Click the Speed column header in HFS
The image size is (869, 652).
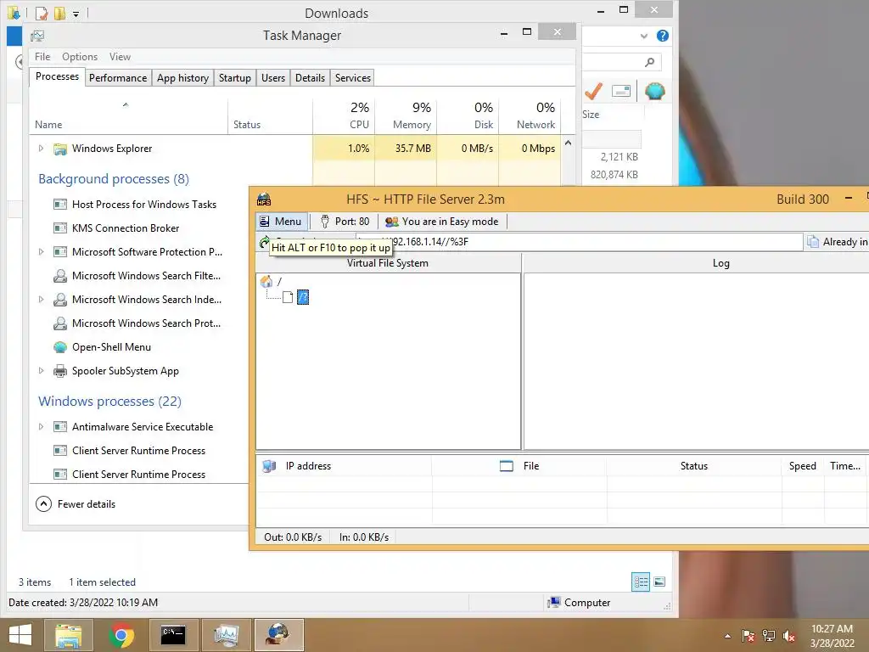[x=803, y=466]
